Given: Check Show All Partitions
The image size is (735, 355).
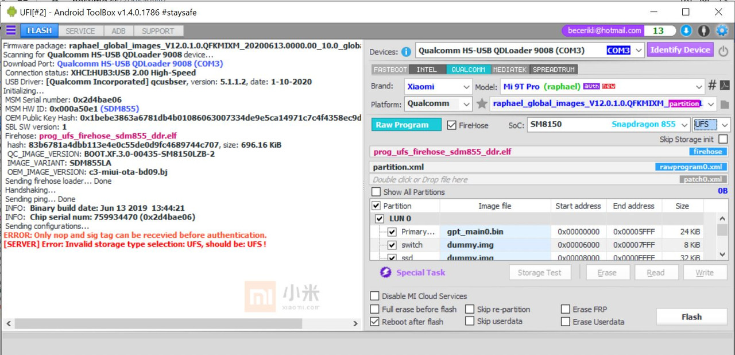Looking at the screenshot, I should pyautogui.click(x=376, y=192).
